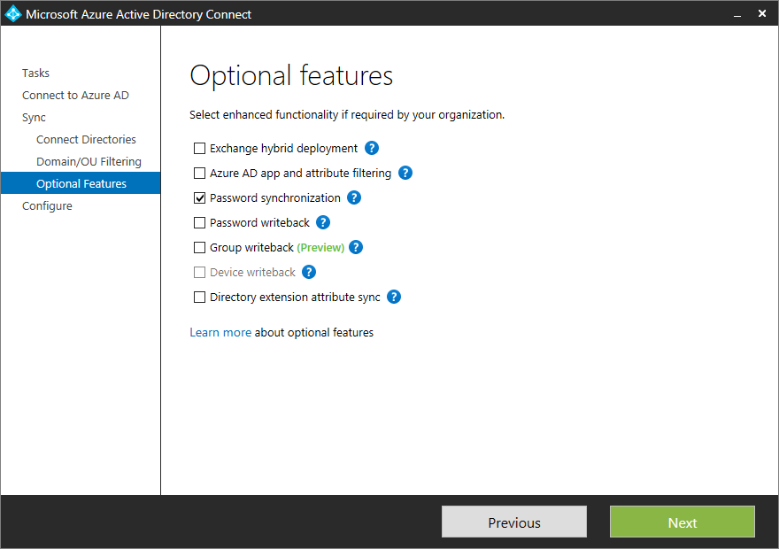779x549 pixels.
Task: Open Connect Directories step
Action: click(86, 140)
